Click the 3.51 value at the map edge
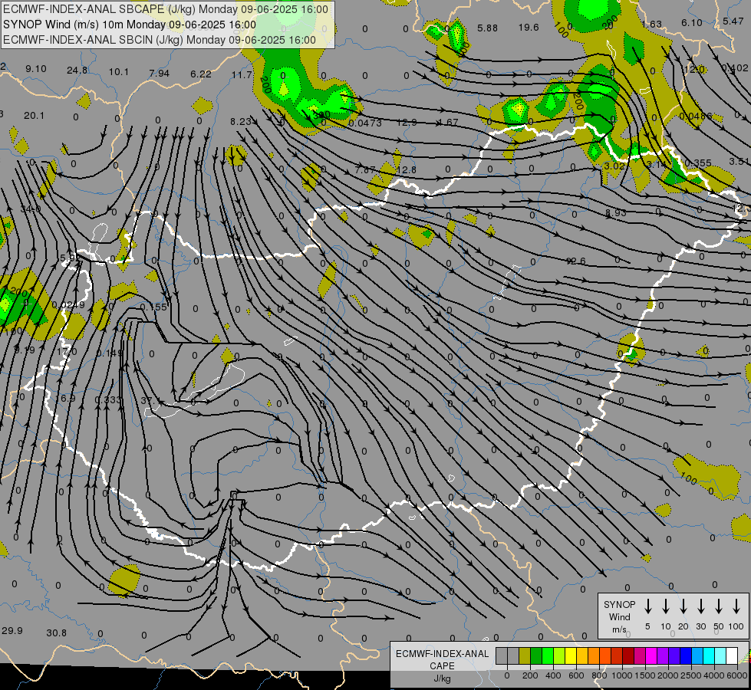 pos(740,161)
